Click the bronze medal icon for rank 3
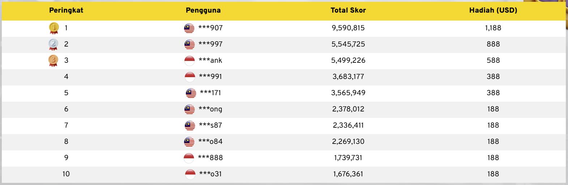Screen dimensions: 568x185 click(x=54, y=61)
